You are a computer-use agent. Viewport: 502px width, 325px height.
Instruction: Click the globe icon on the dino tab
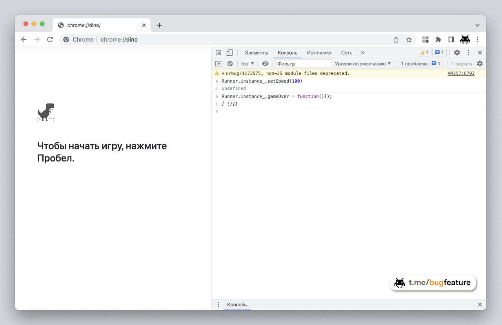(x=61, y=25)
